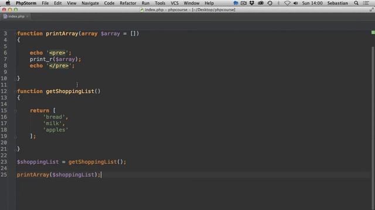Click the $array parameter on line 3
Screen dimensions: 375x210
(110, 34)
